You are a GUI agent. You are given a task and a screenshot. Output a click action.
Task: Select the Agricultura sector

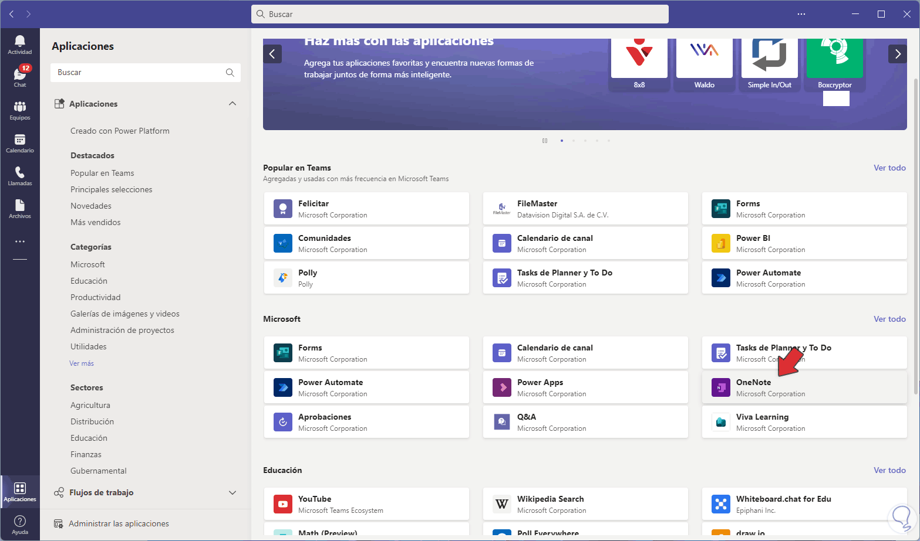[x=90, y=405]
